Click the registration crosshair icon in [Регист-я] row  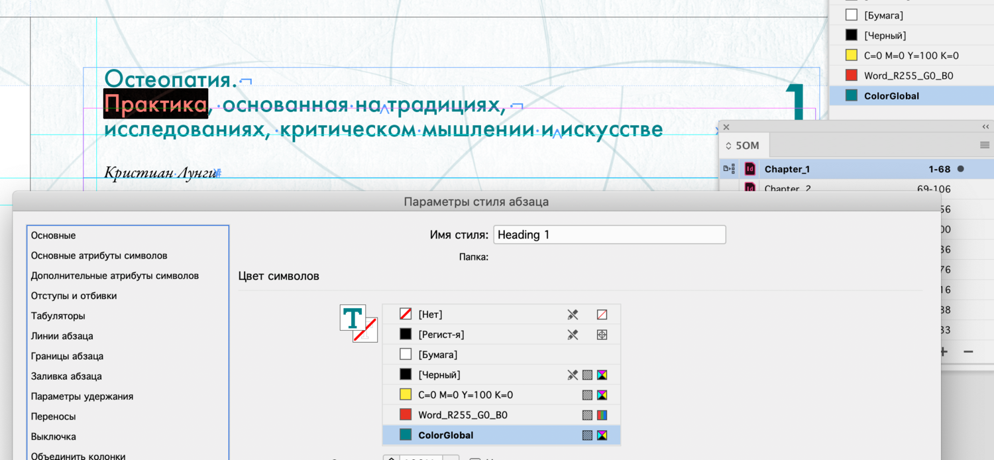[602, 335]
